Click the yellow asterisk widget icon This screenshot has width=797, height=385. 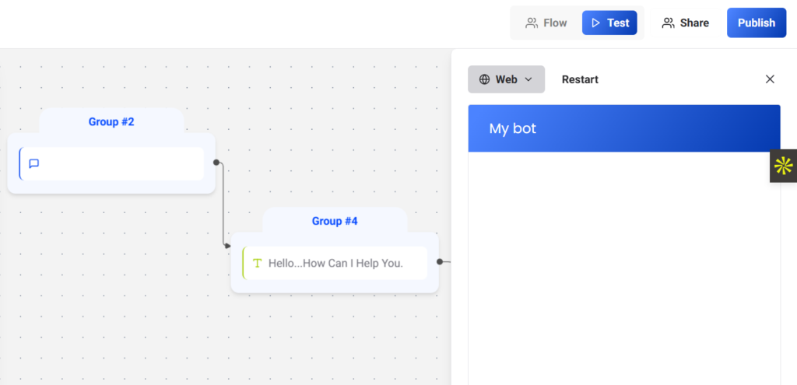click(783, 166)
